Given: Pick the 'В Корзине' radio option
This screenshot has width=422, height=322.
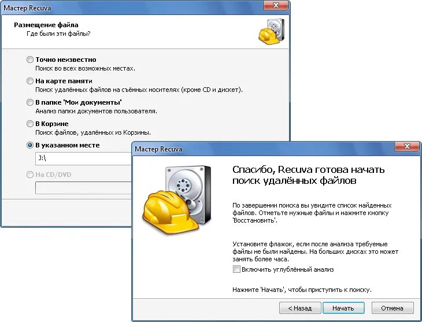Looking at the screenshot, I should coord(30,124).
